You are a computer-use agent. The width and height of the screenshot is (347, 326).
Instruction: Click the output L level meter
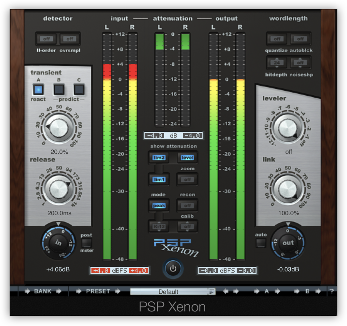tap(214, 146)
